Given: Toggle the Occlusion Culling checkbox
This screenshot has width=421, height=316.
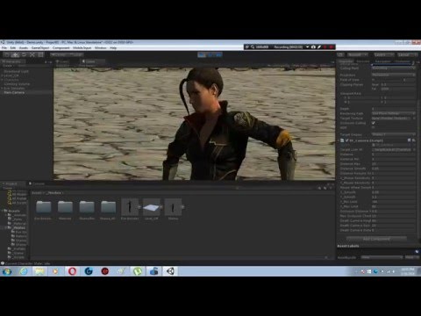Looking at the screenshot, I should coord(374,123).
